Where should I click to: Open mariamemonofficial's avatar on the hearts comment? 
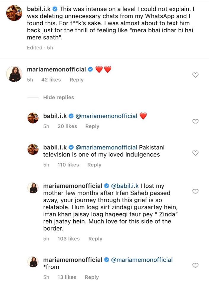pyautogui.click(x=14, y=74)
